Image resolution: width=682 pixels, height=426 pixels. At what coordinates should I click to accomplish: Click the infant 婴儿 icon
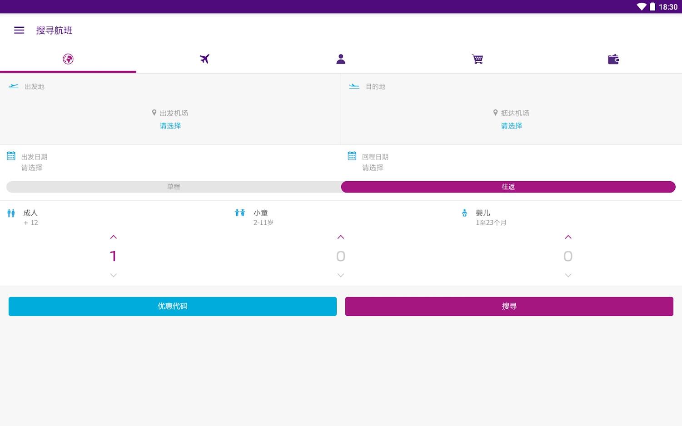click(465, 213)
